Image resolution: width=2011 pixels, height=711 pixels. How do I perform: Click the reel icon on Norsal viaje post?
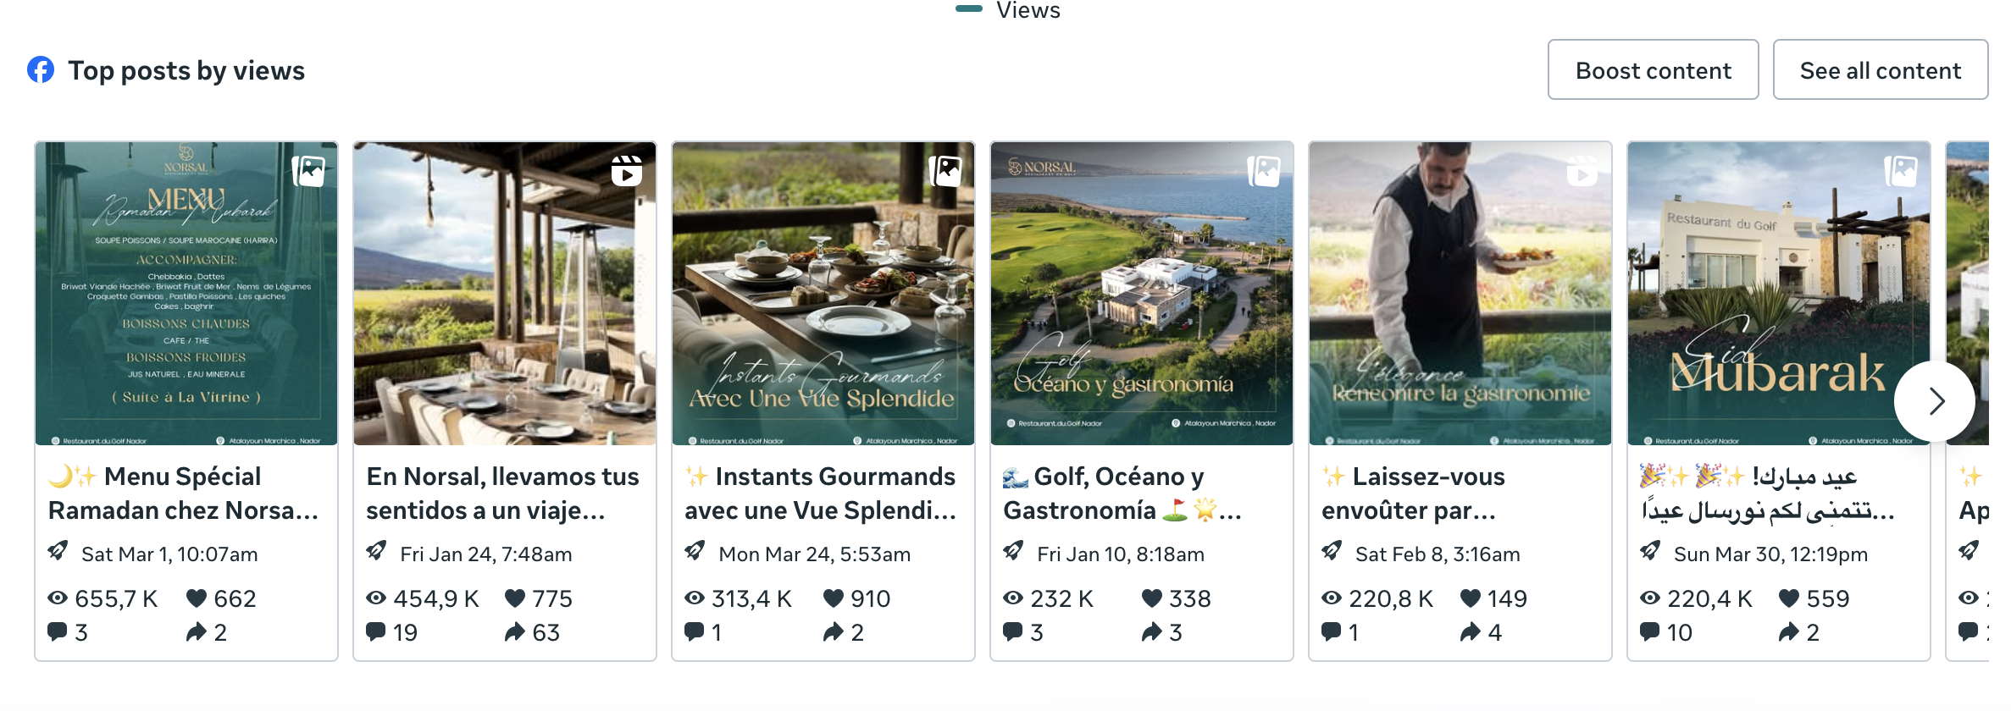[627, 171]
